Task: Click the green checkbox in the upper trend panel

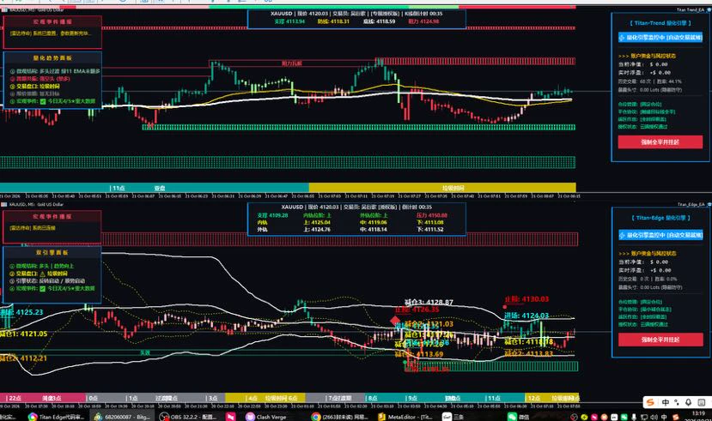Action: coord(43,101)
